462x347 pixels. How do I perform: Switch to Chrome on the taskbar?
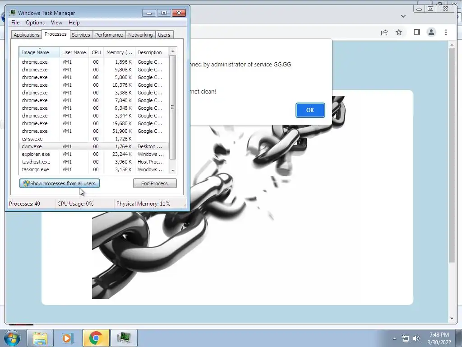[x=96, y=338]
